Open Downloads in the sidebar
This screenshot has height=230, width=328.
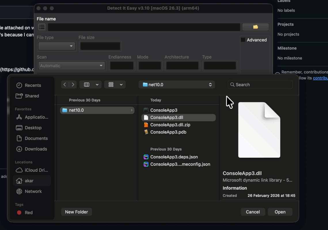[x=32, y=149]
